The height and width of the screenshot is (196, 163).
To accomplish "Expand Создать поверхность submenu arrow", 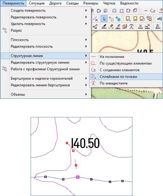I will tap(86, 10).
